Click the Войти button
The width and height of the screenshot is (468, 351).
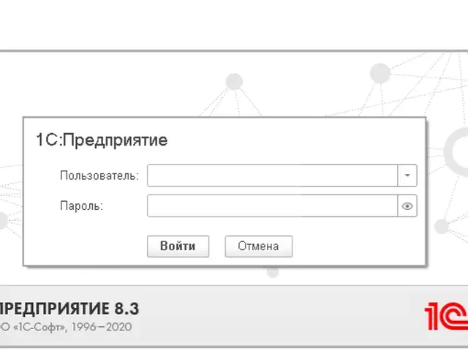coord(178,246)
